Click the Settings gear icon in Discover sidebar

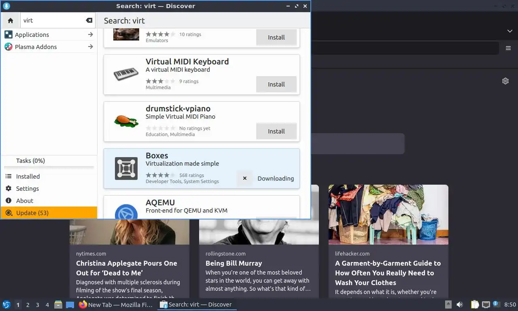coord(8,189)
